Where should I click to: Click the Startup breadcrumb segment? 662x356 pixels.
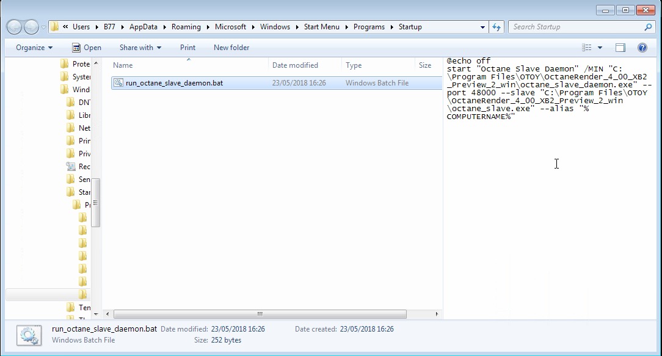pyautogui.click(x=410, y=27)
